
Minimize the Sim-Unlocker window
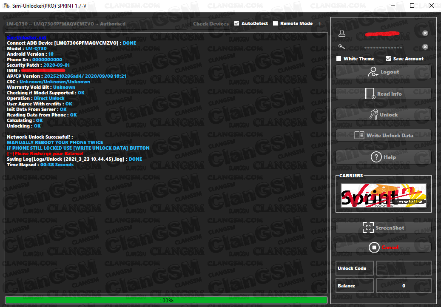click(393, 6)
